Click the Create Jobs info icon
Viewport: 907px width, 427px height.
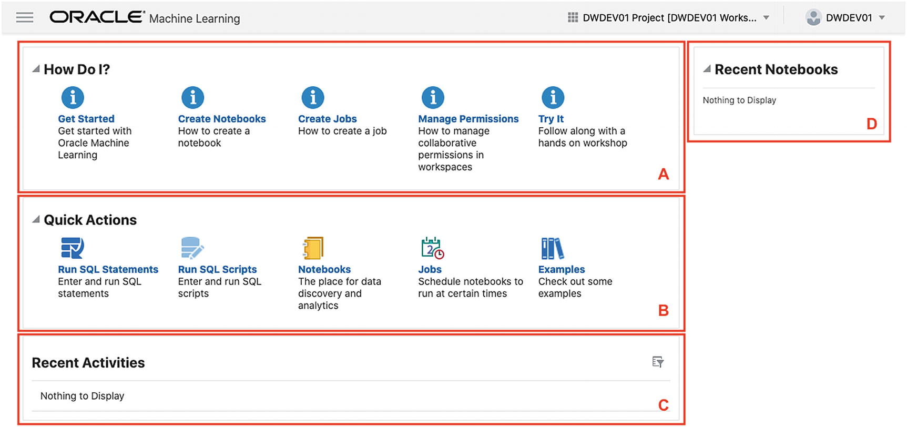coord(313,97)
